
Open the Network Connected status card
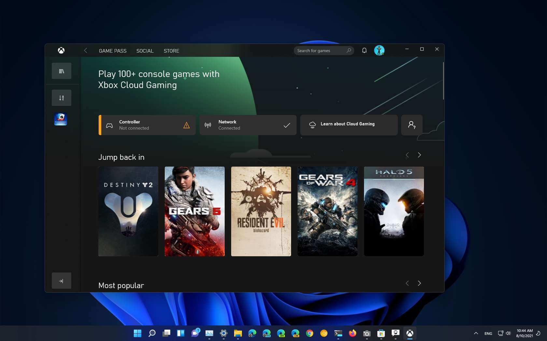pos(248,125)
